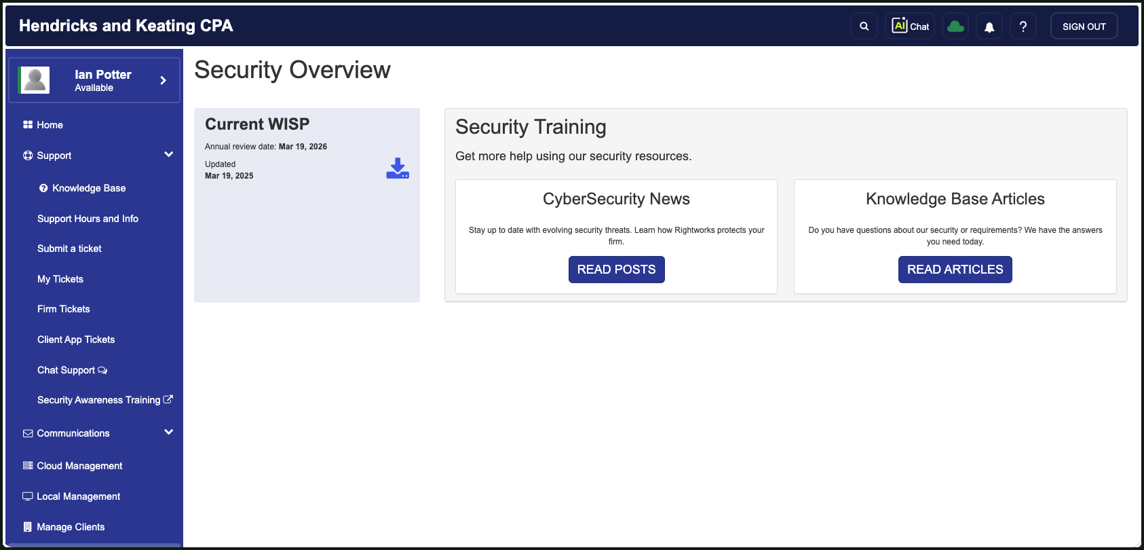Expand the Ian Potter profile chevron
The width and height of the screenshot is (1144, 550).
pos(163,80)
